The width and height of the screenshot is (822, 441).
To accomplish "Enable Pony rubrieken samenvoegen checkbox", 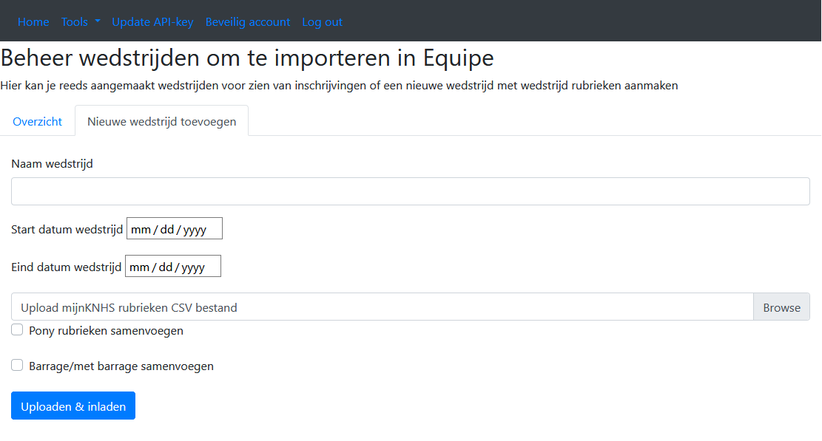I will [x=17, y=330].
